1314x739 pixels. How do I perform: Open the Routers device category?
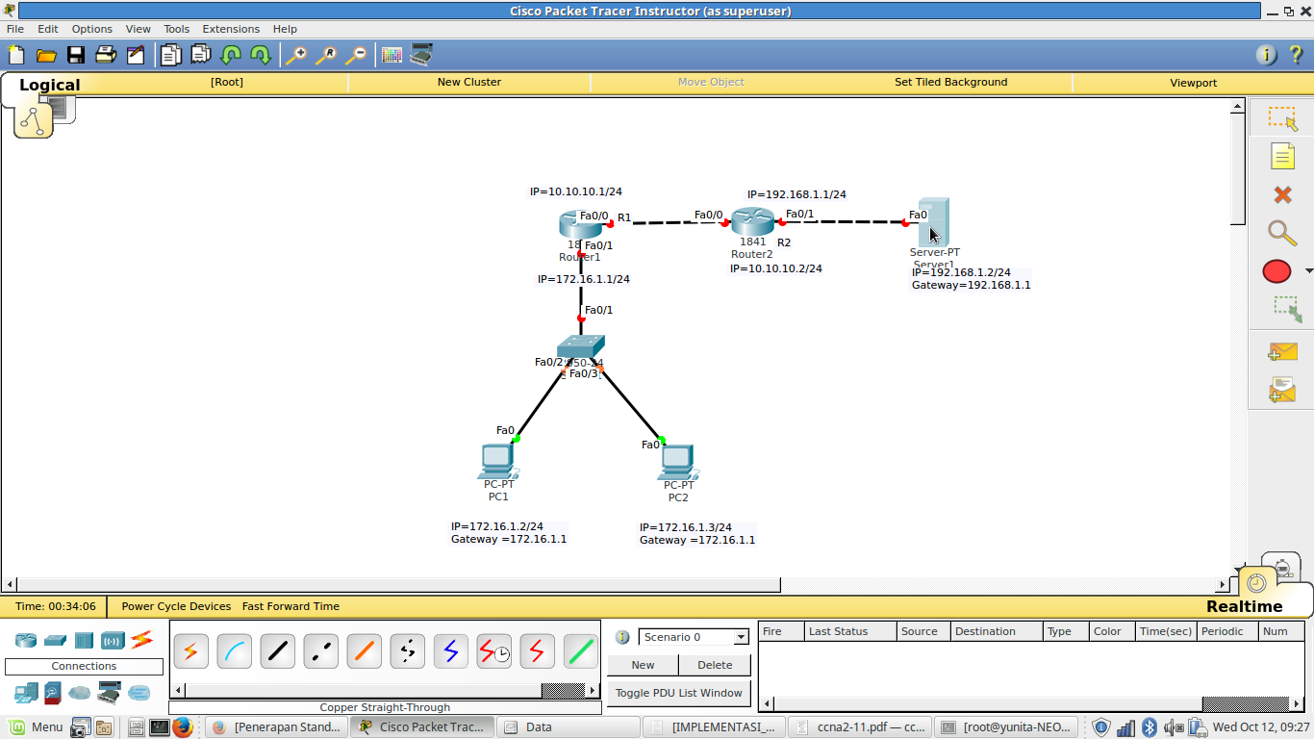[26, 640]
